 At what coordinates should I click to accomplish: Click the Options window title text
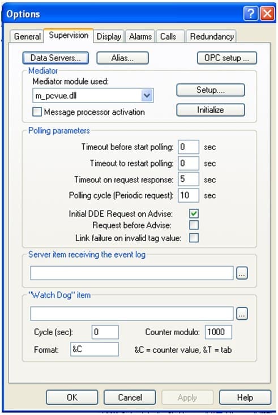pos(23,14)
